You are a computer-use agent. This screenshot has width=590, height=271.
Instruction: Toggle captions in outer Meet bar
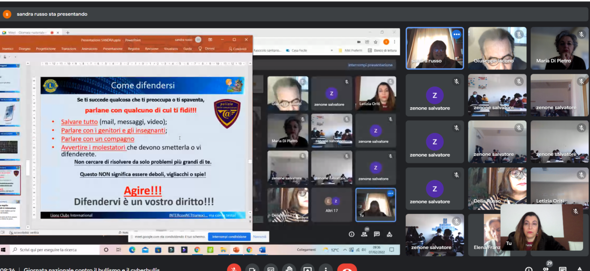pos(271,268)
